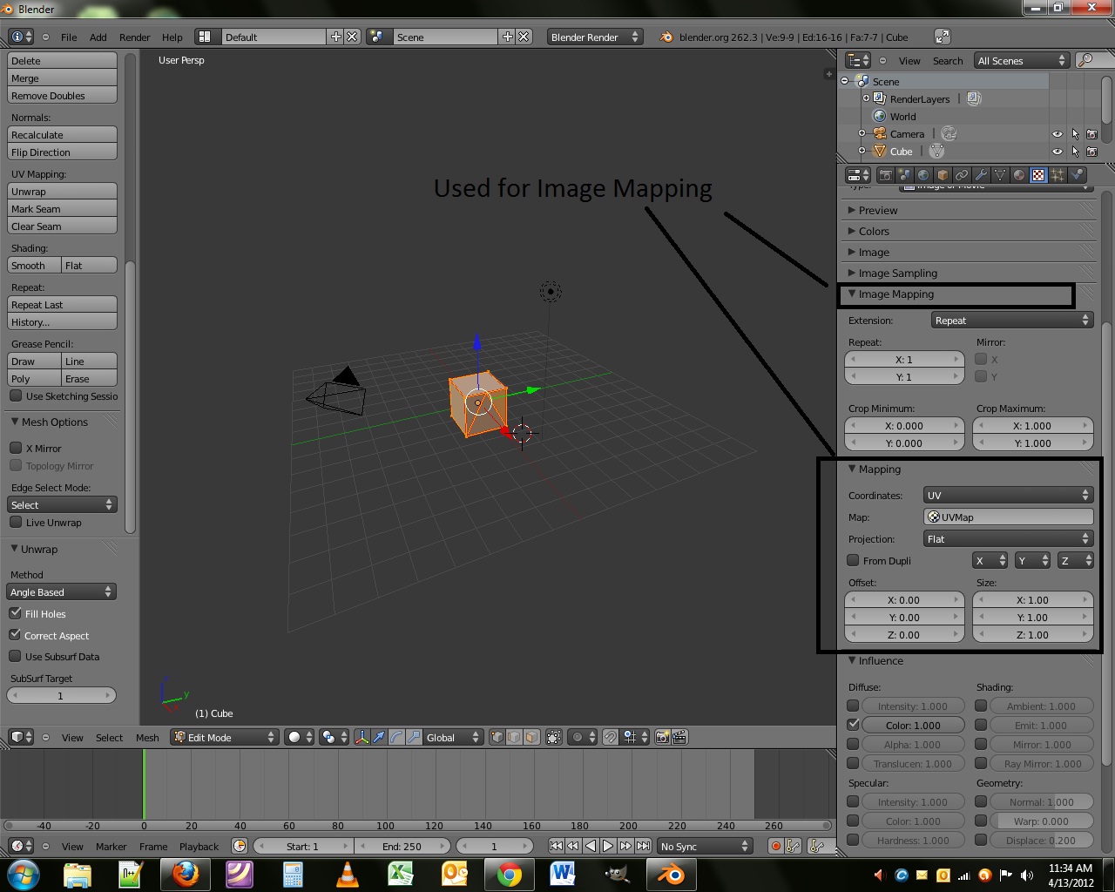Open the Angle Based method dropdown
Image resolution: width=1115 pixels, height=892 pixels.
click(61, 591)
